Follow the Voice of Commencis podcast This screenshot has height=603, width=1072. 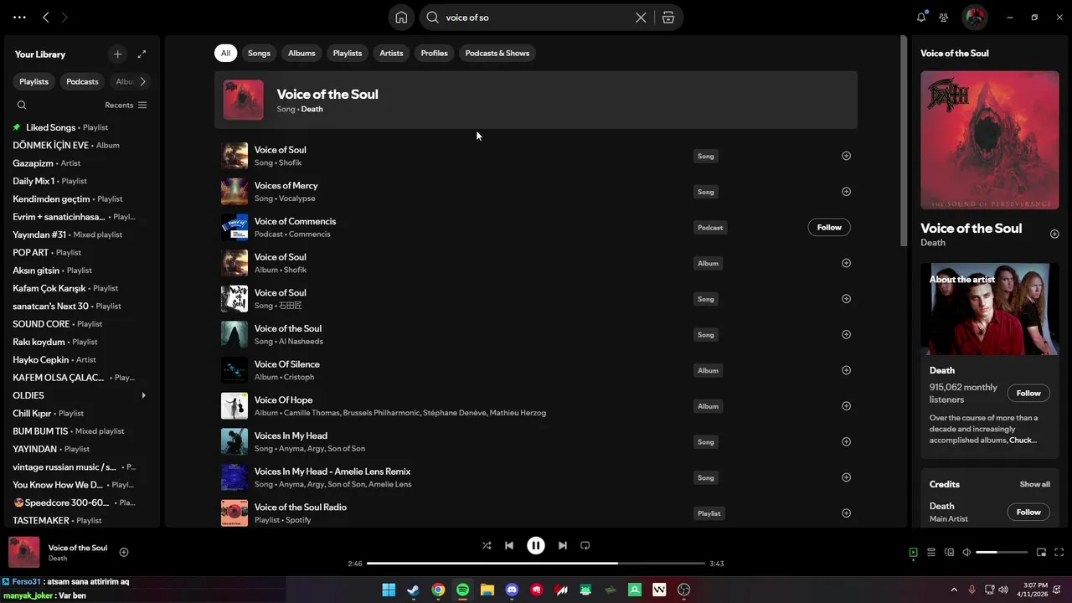pos(829,227)
